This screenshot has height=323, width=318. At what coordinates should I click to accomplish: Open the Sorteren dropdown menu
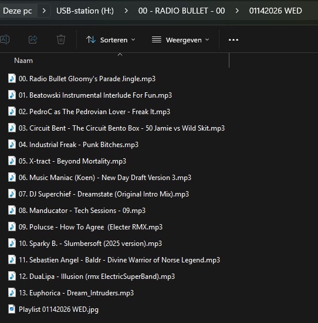(x=111, y=40)
